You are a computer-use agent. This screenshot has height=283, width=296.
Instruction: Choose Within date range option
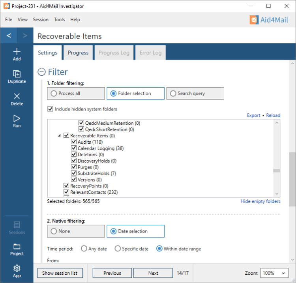pyautogui.click(x=159, y=249)
